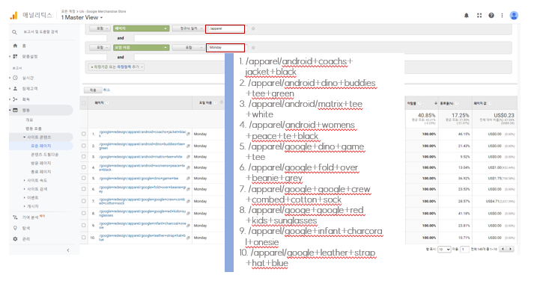Collapse the sidebar with chevron
Screen dimensions: 534x281
tap(68, 250)
